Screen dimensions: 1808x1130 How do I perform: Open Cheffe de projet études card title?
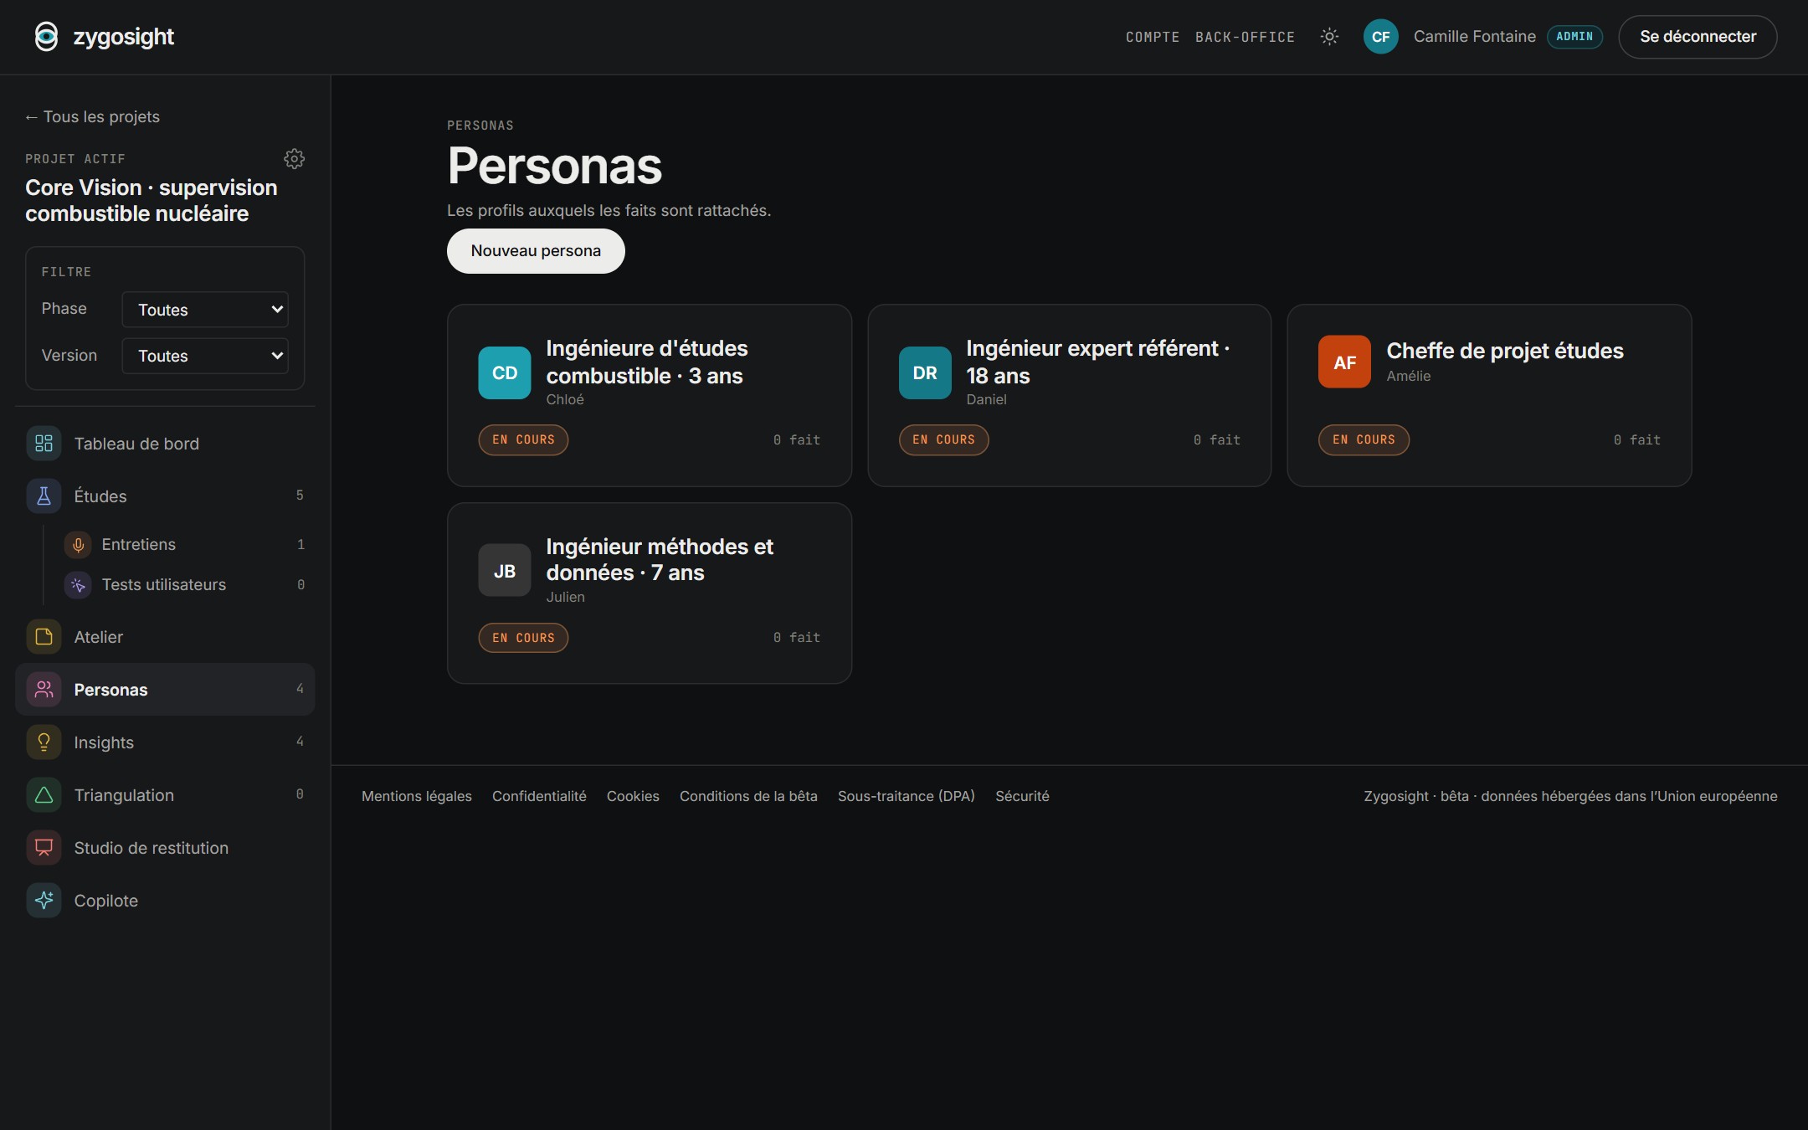(x=1505, y=351)
